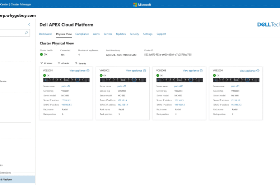Open the All states filter
Viewport: 280px width, 185px height.
(46, 63)
